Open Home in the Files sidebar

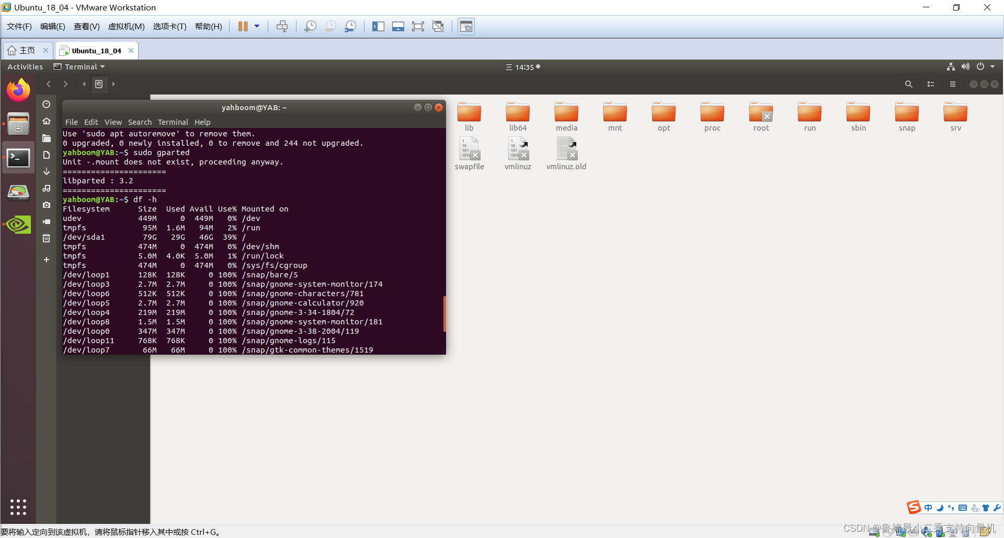(x=47, y=121)
